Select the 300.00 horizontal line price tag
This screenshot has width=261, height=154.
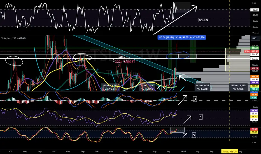point(255,59)
